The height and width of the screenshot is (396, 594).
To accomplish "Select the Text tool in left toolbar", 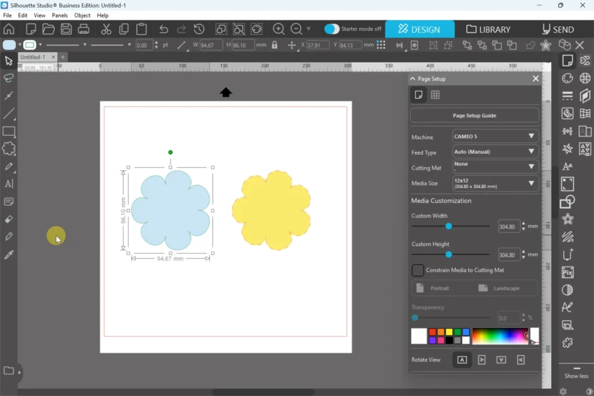I will [x=9, y=184].
